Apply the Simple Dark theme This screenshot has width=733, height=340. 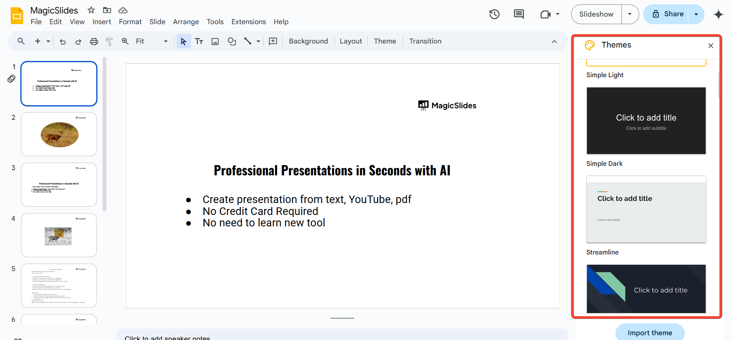tap(646, 121)
